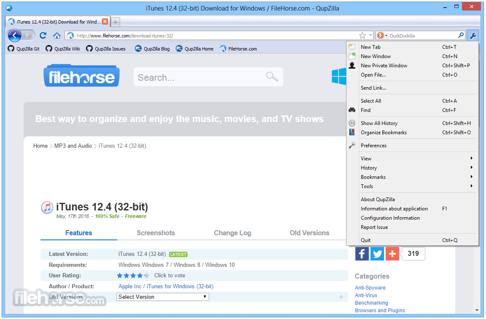Viewport: 486px width, 319px height.
Task: Rate iTunes with the fifth star
Action: click(147, 275)
